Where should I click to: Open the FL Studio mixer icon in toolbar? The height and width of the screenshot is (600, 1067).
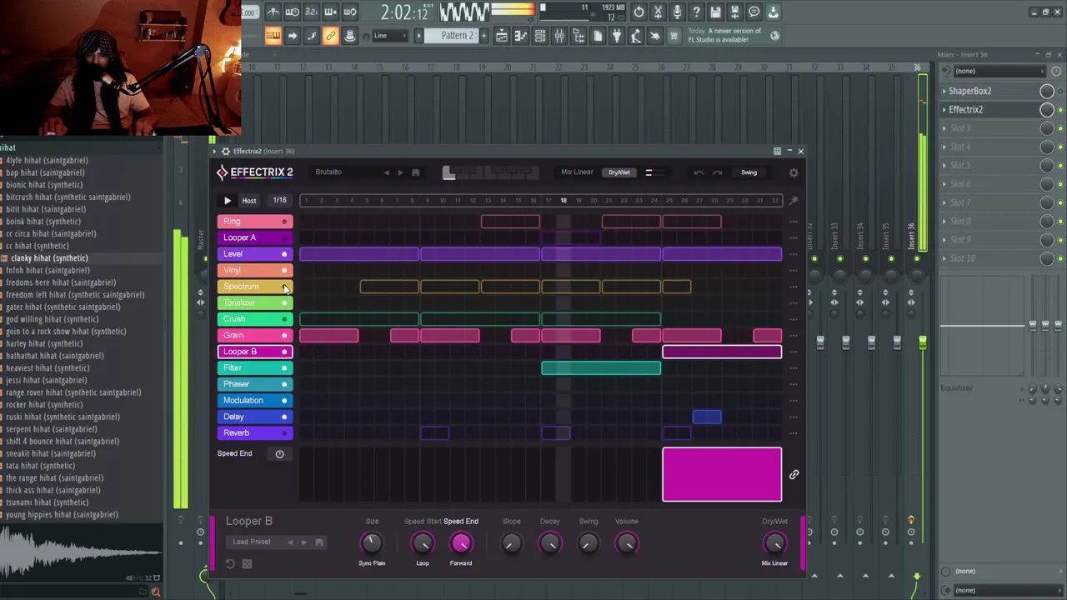click(559, 36)
